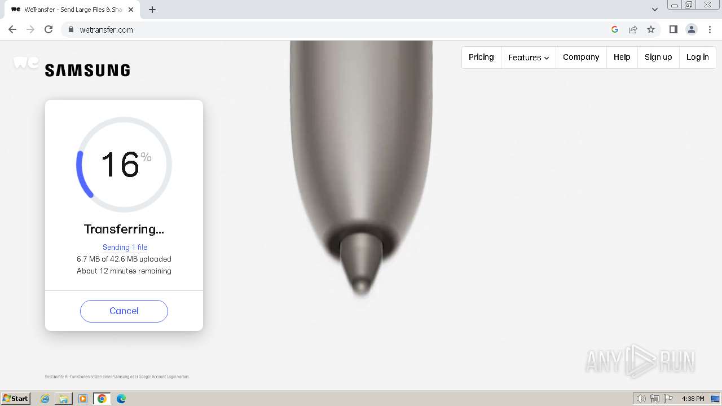The image size is (722, 406).
Task: Click 'About 12 minutes remaining' text
Action: [x=124, y=271]
